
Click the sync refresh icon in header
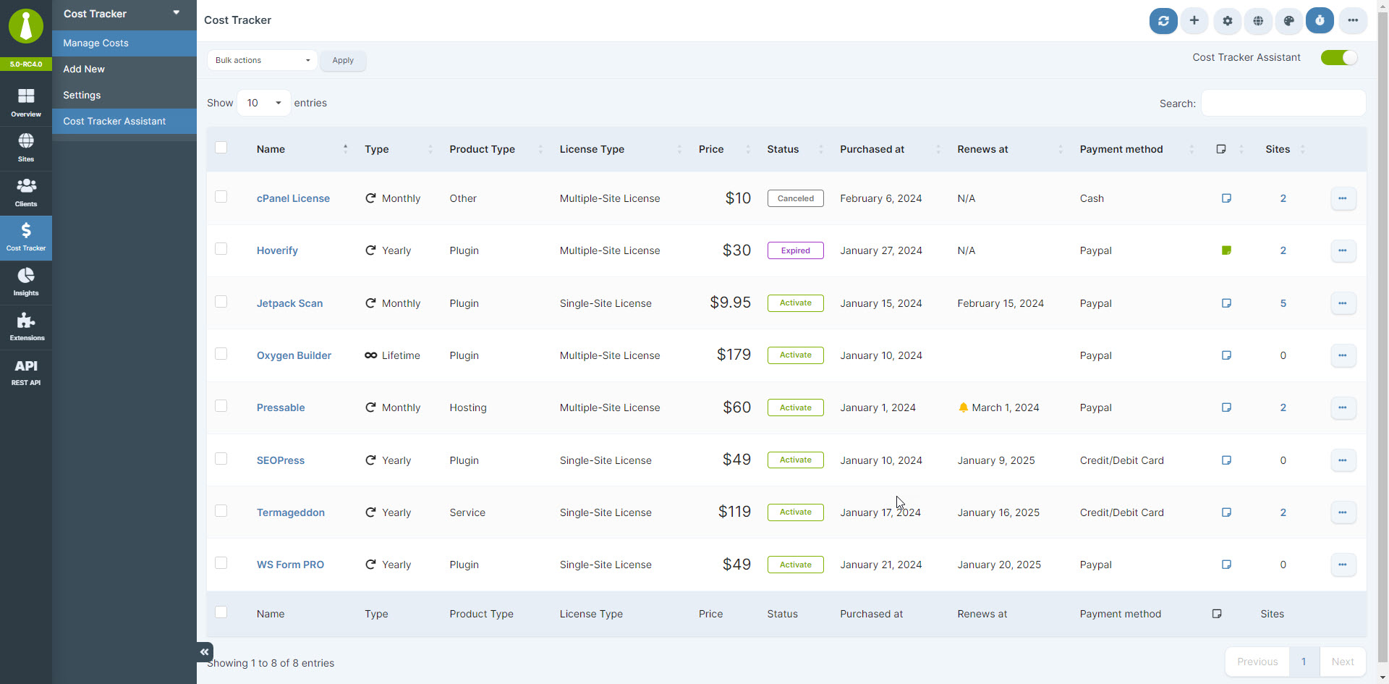tap(1163, 21)
